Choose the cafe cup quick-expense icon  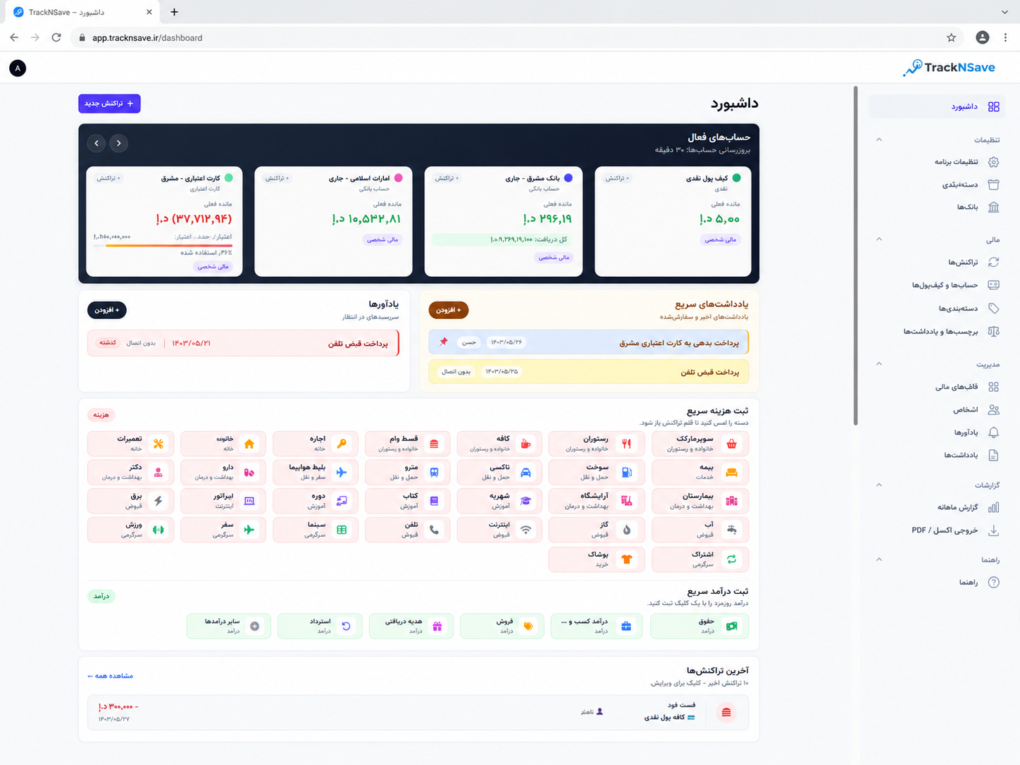525,444
